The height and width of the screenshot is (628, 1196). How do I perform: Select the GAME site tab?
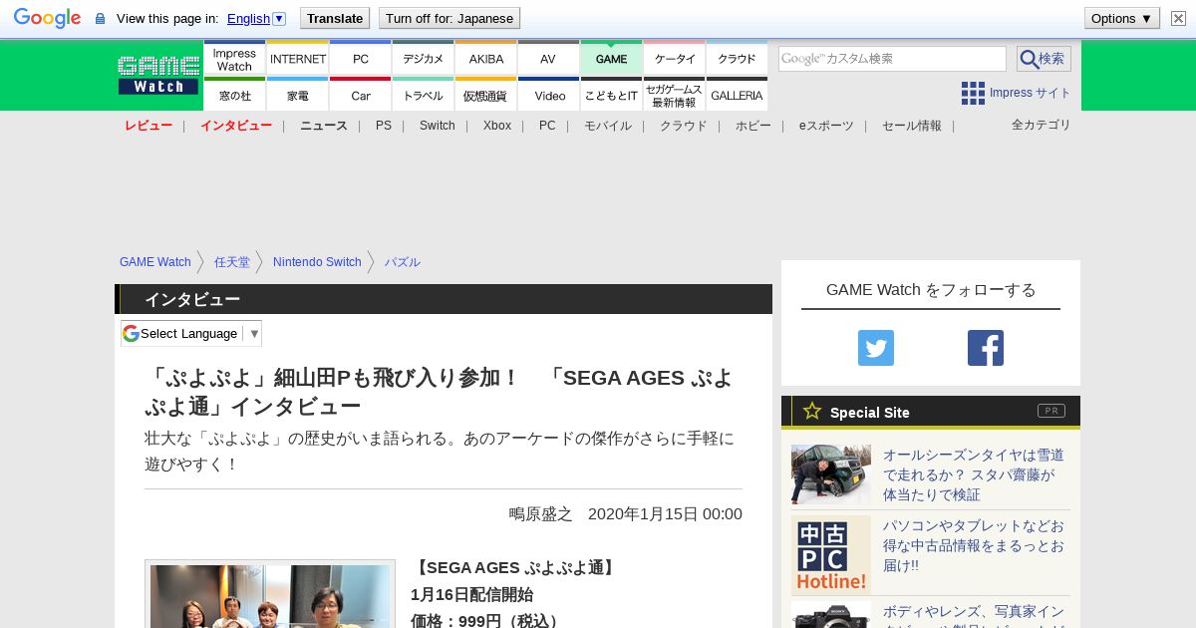click(x=611, y=59)
